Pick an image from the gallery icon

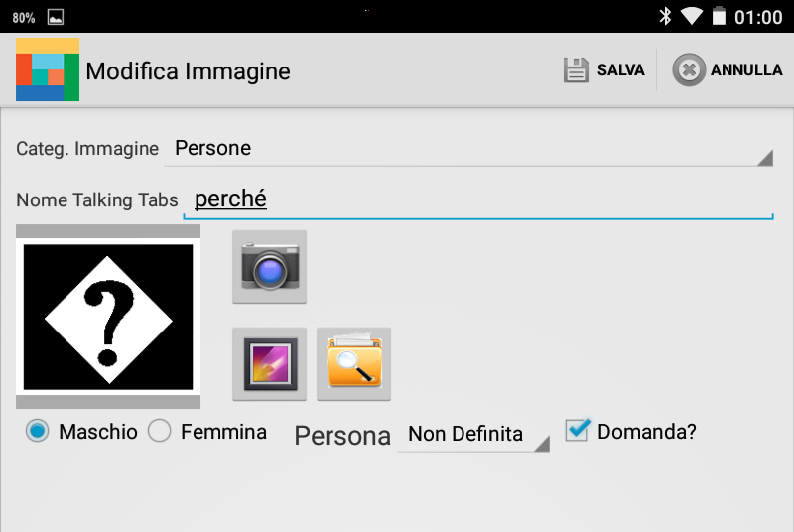(269, 364)
